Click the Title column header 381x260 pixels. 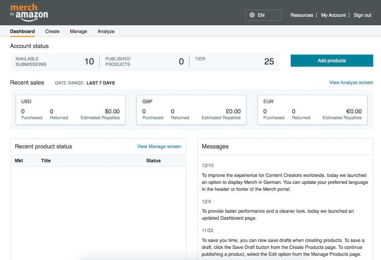coord(46,161)
